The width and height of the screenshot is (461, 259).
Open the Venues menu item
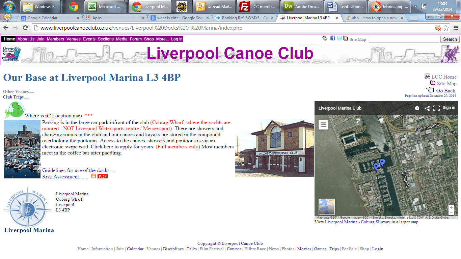point(74,39)
